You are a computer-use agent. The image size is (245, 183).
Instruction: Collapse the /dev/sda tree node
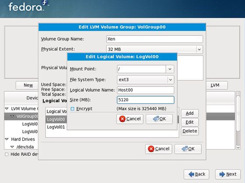coord(12,147)
